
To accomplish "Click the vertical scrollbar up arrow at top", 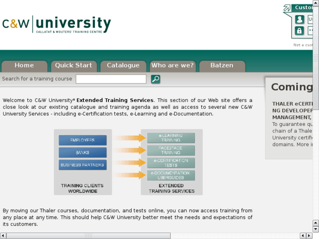I will tap(316, 2).
